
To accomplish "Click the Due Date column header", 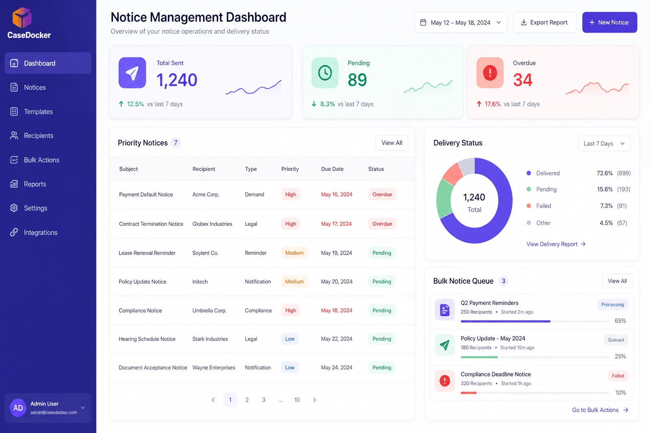I will [332, 169].
